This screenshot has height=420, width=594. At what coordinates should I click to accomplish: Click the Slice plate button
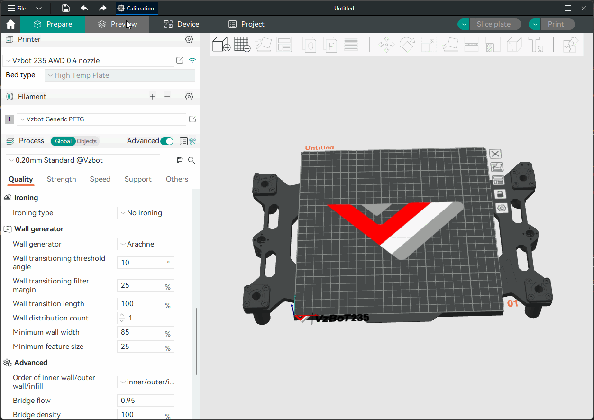(x=493, y=24)
